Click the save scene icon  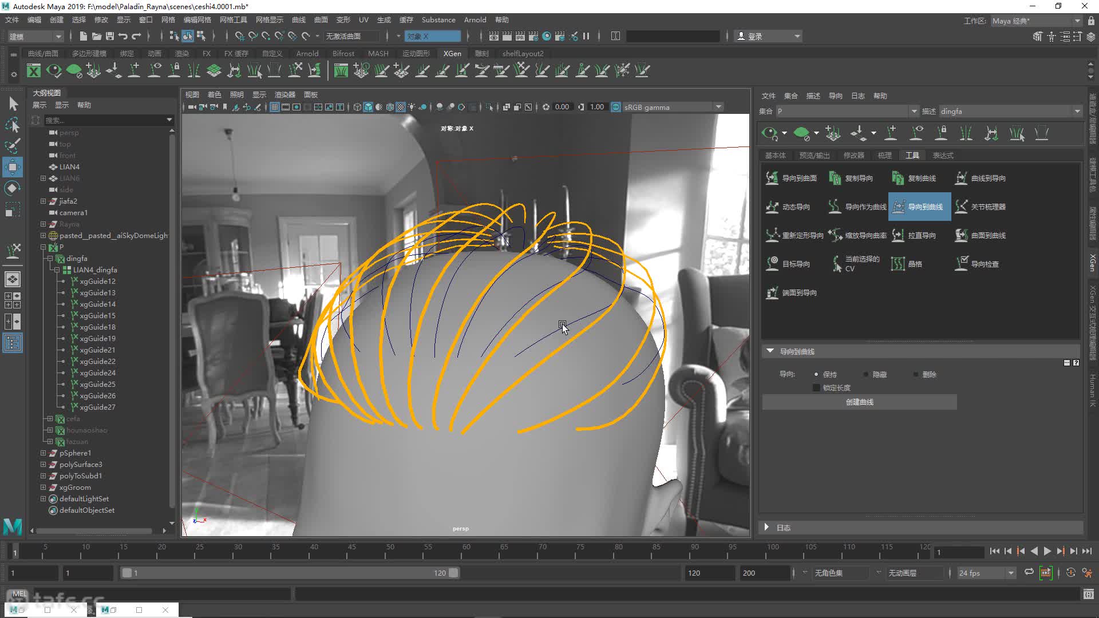click(x=109, y=36)
